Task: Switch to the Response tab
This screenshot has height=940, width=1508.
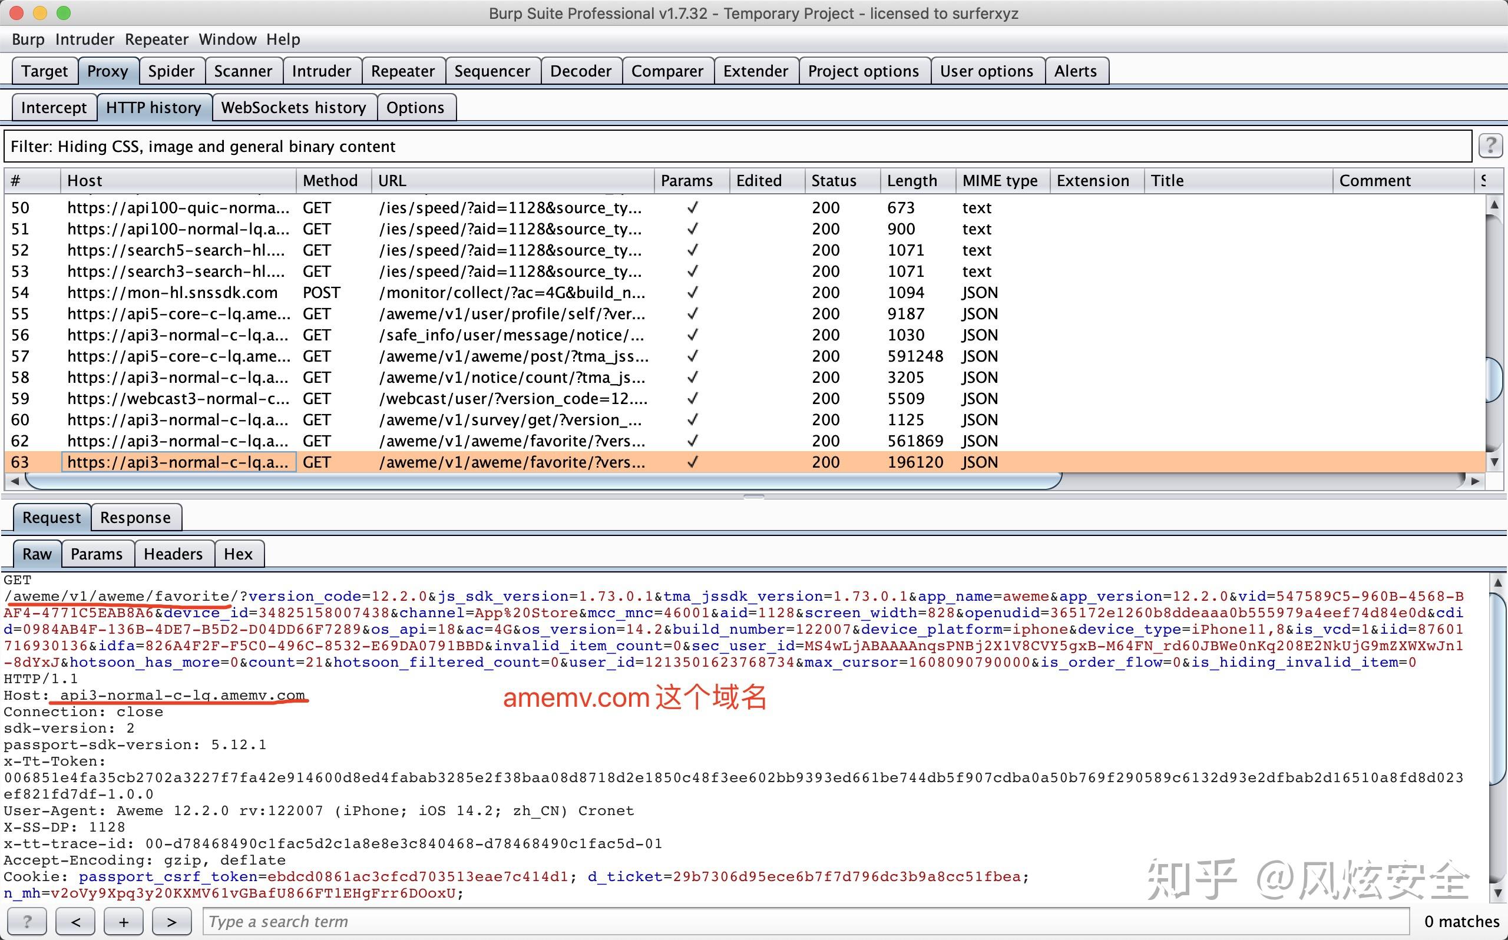Action: pos(135,517)
